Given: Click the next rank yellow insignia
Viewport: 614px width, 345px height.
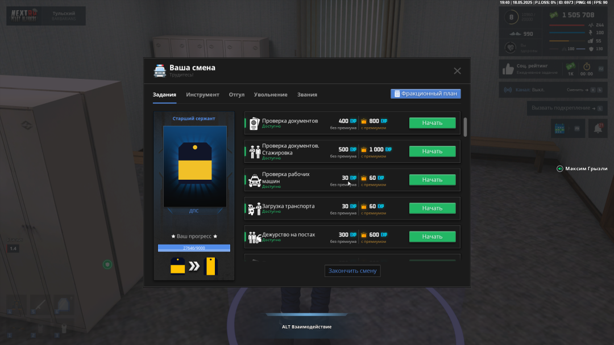Looking at the screenshot, I should (211, 266).
